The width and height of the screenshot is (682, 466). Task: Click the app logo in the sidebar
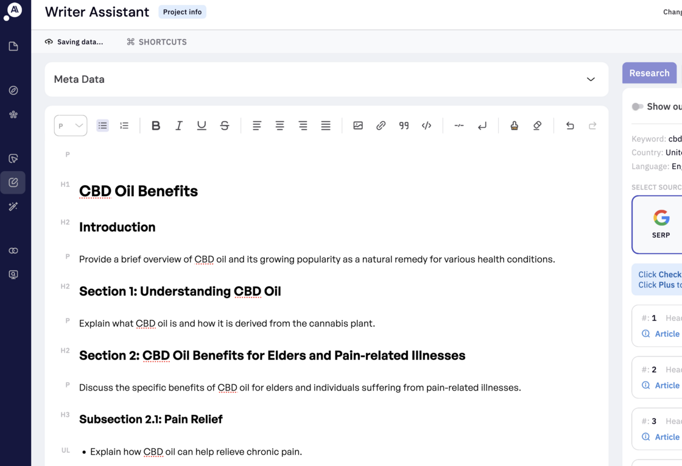point(13,10)
